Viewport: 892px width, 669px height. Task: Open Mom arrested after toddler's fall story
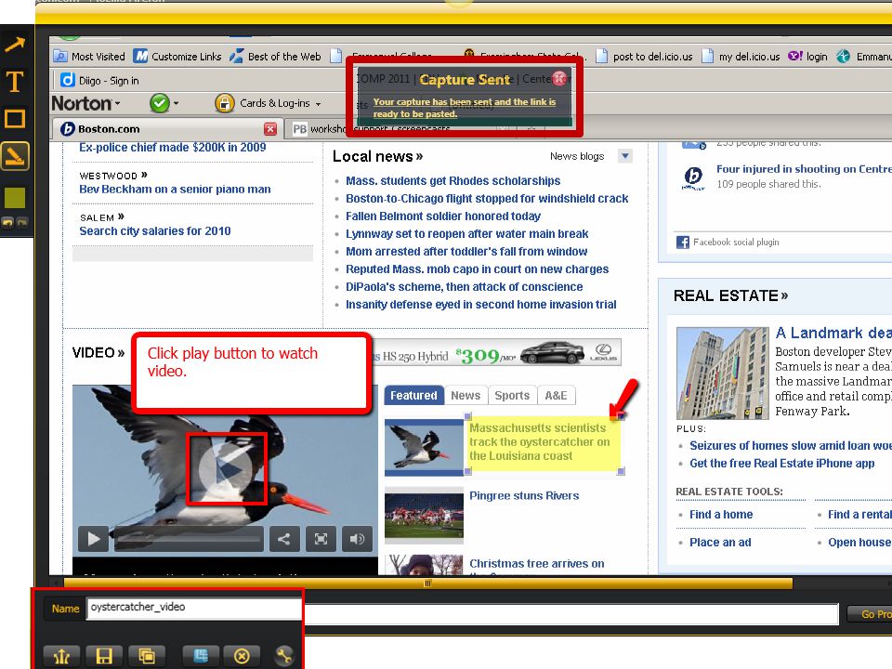point(466,252)
